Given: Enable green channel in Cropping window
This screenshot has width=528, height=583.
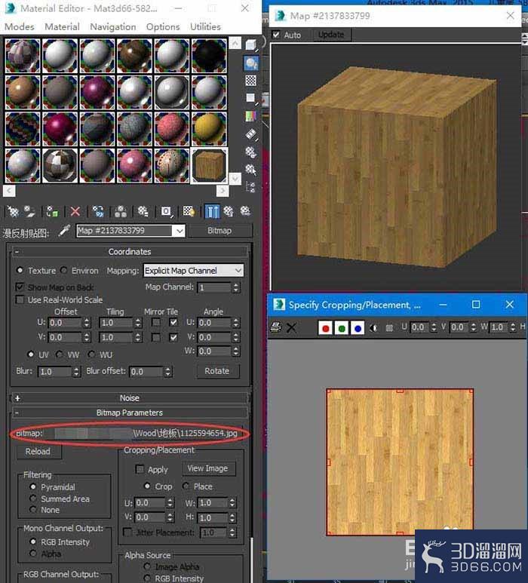Looking at the screenshot, I should 342,328.
